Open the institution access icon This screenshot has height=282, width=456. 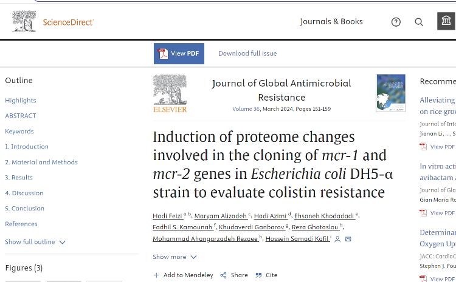[446, 21]
